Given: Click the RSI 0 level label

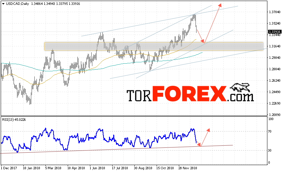Looking at the screenshot, I should (269, 163).
